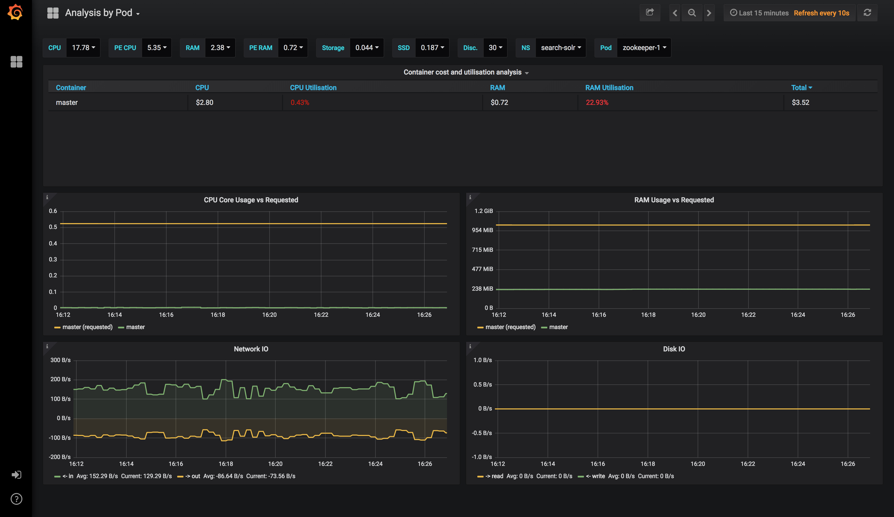Shift time range backward with left arrow
Viewport: 894px width, 517px height.
675,13
